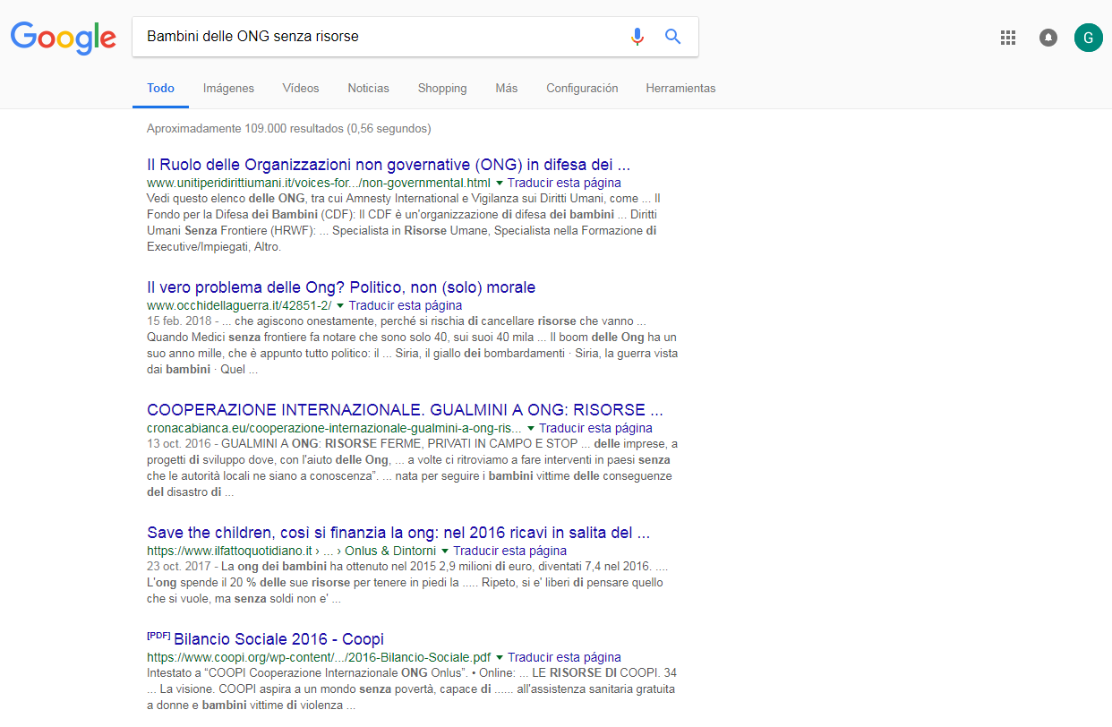The width and height of the screenshot is (1112, 727).
Task: Open the Noticias tab
Action: [x=369, y=88]
